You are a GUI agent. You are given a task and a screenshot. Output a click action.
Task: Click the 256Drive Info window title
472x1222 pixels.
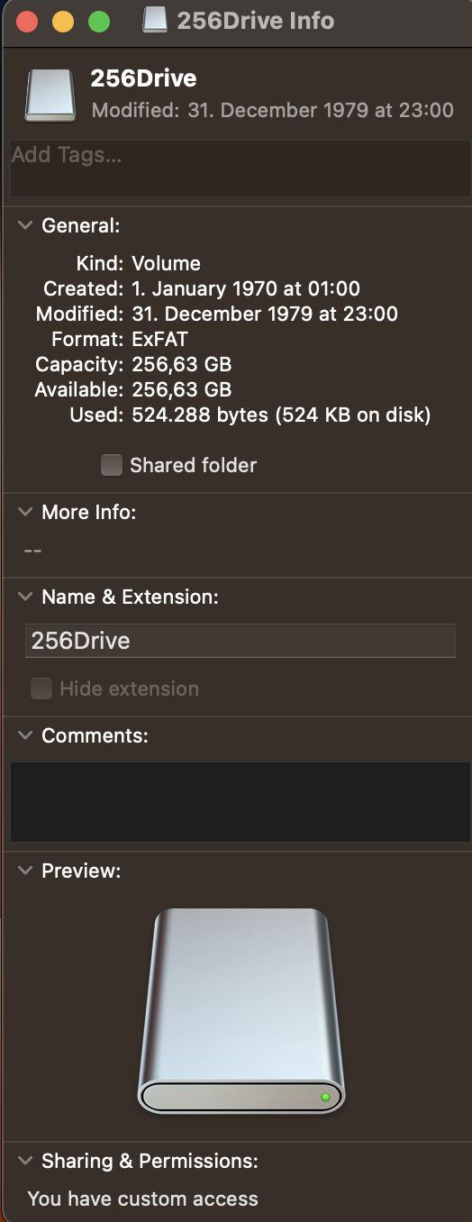255,21
